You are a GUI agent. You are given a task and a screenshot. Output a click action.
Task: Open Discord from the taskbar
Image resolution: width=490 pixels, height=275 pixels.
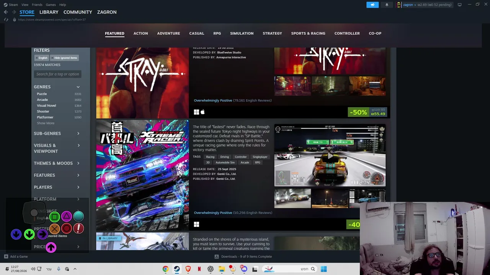click(244, 269)
